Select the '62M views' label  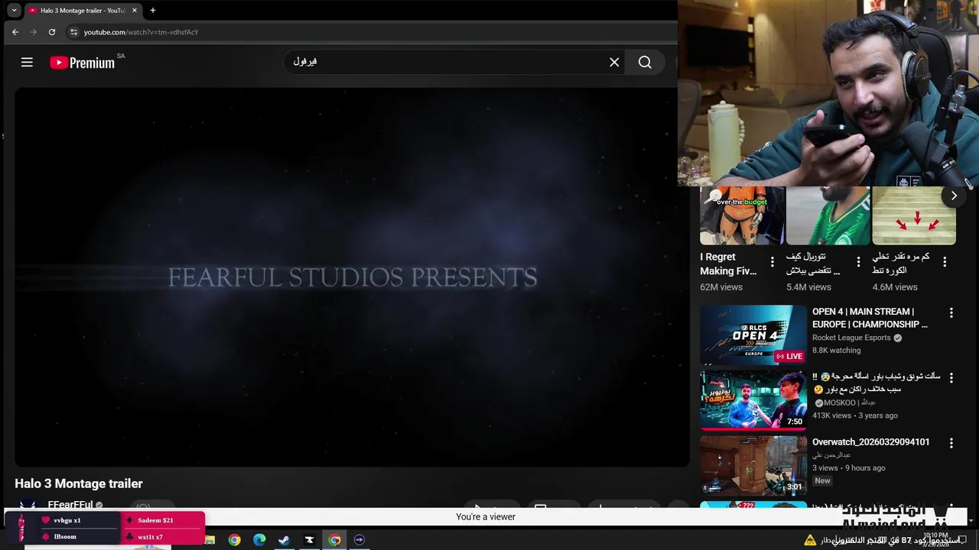coord(721,287)
